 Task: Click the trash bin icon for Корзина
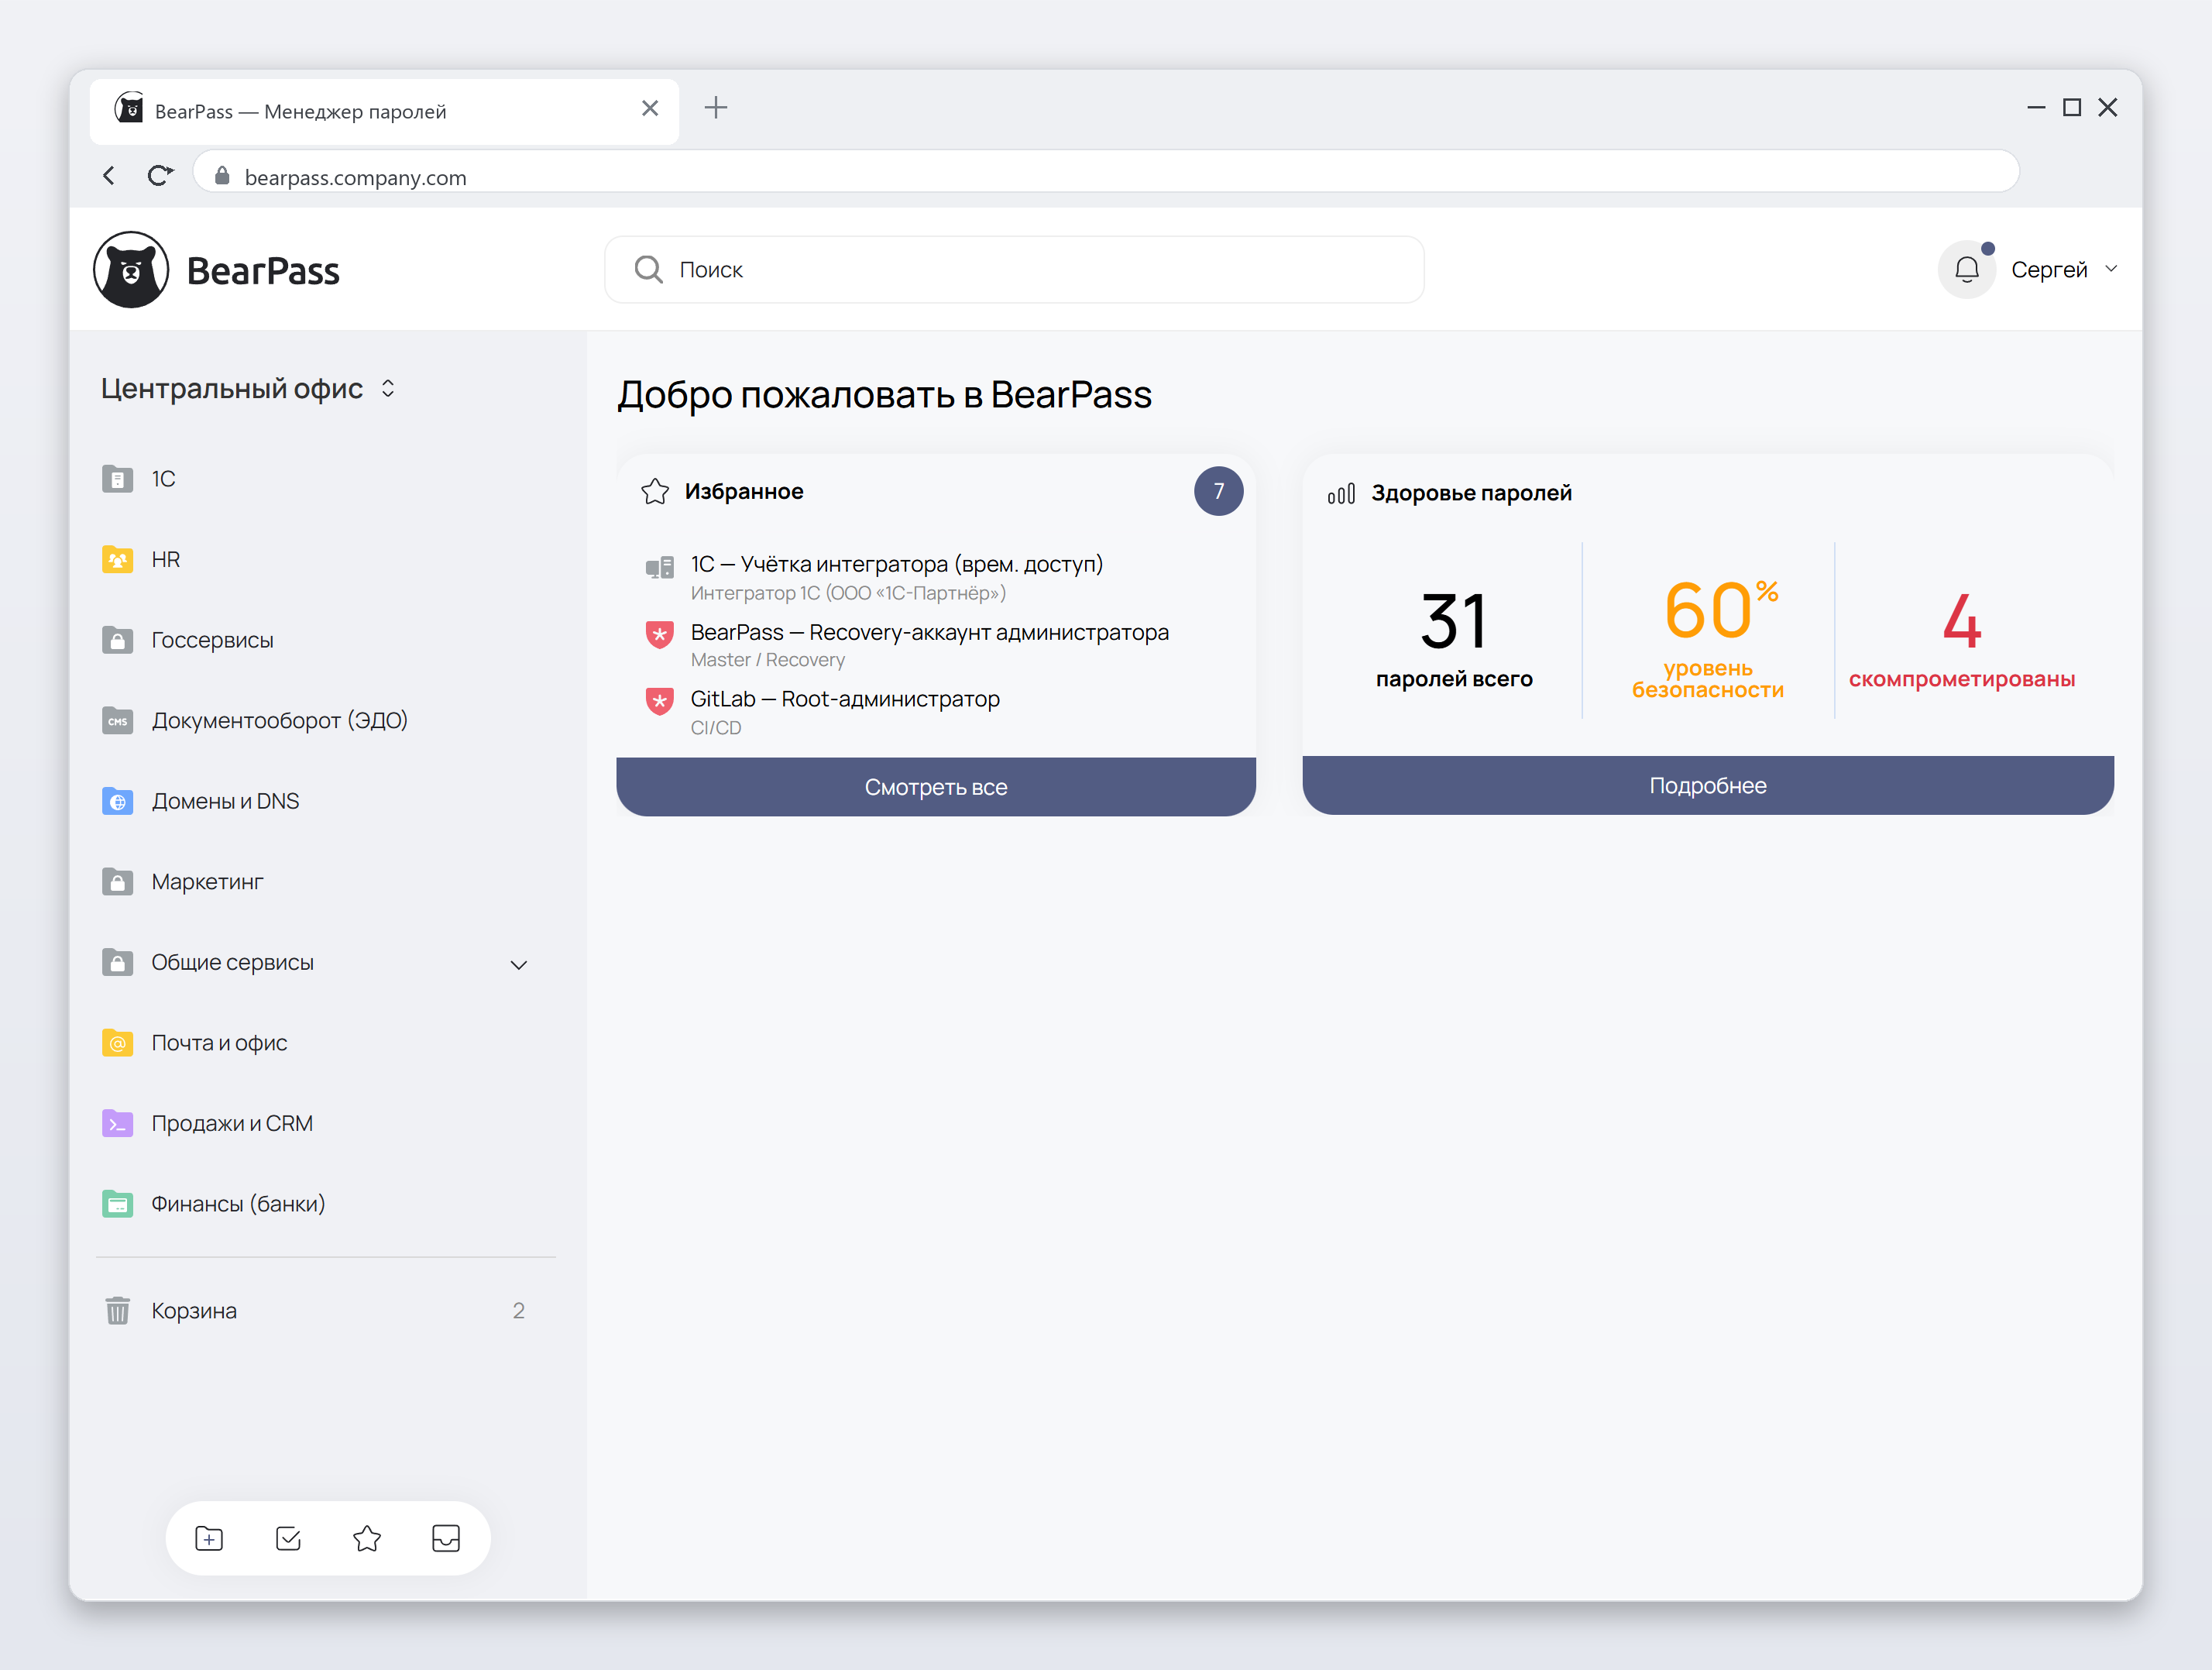[118, 1310]
